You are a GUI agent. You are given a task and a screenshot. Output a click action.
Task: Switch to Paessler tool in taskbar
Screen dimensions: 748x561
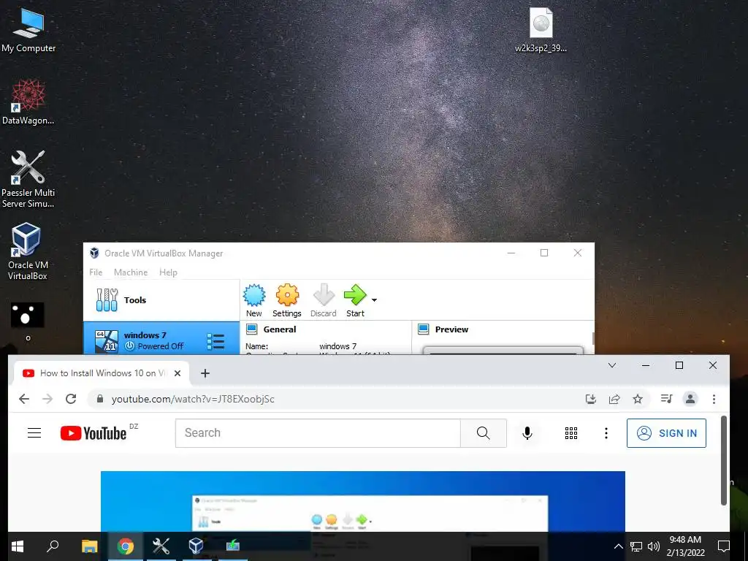(x=161, y=546)
